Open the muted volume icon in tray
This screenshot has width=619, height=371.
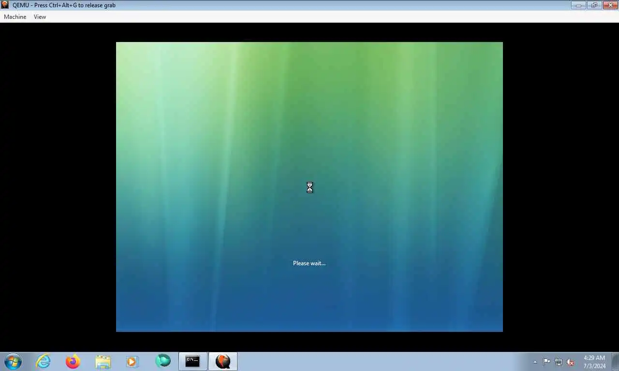coord(570,362)
